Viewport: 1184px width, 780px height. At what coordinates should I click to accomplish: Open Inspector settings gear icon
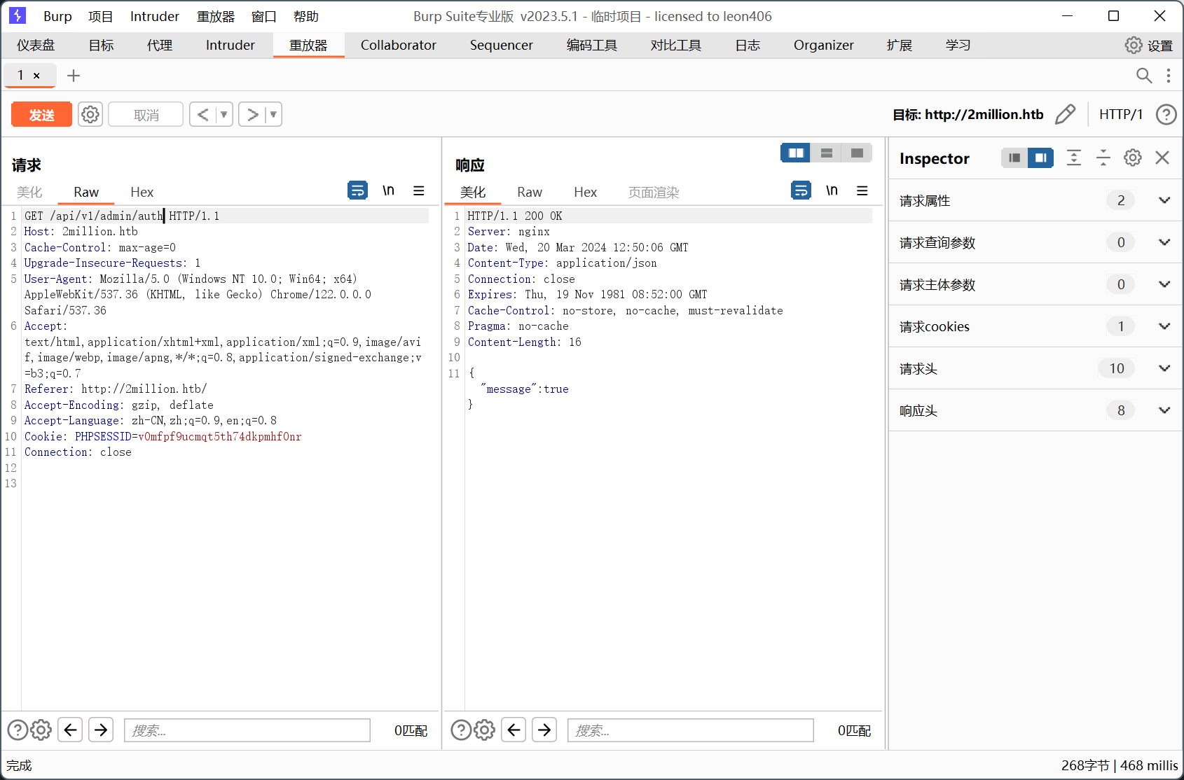coord(1132,158)
